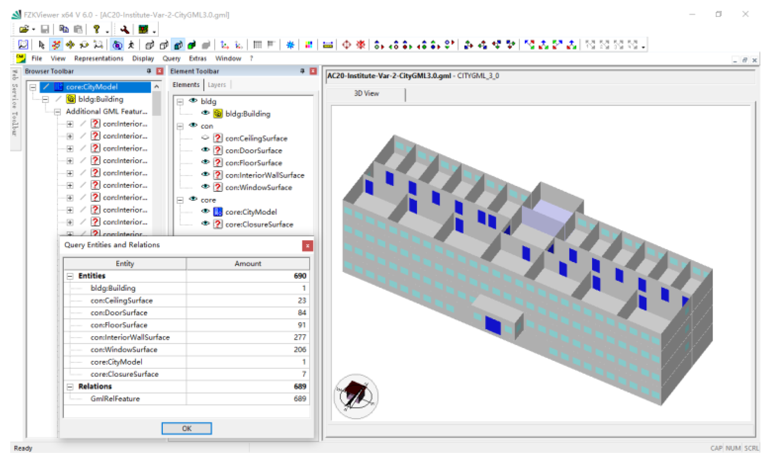Show hidden con:CeilingSurface elements
770x470 pixels.
(x=206, y=138)
